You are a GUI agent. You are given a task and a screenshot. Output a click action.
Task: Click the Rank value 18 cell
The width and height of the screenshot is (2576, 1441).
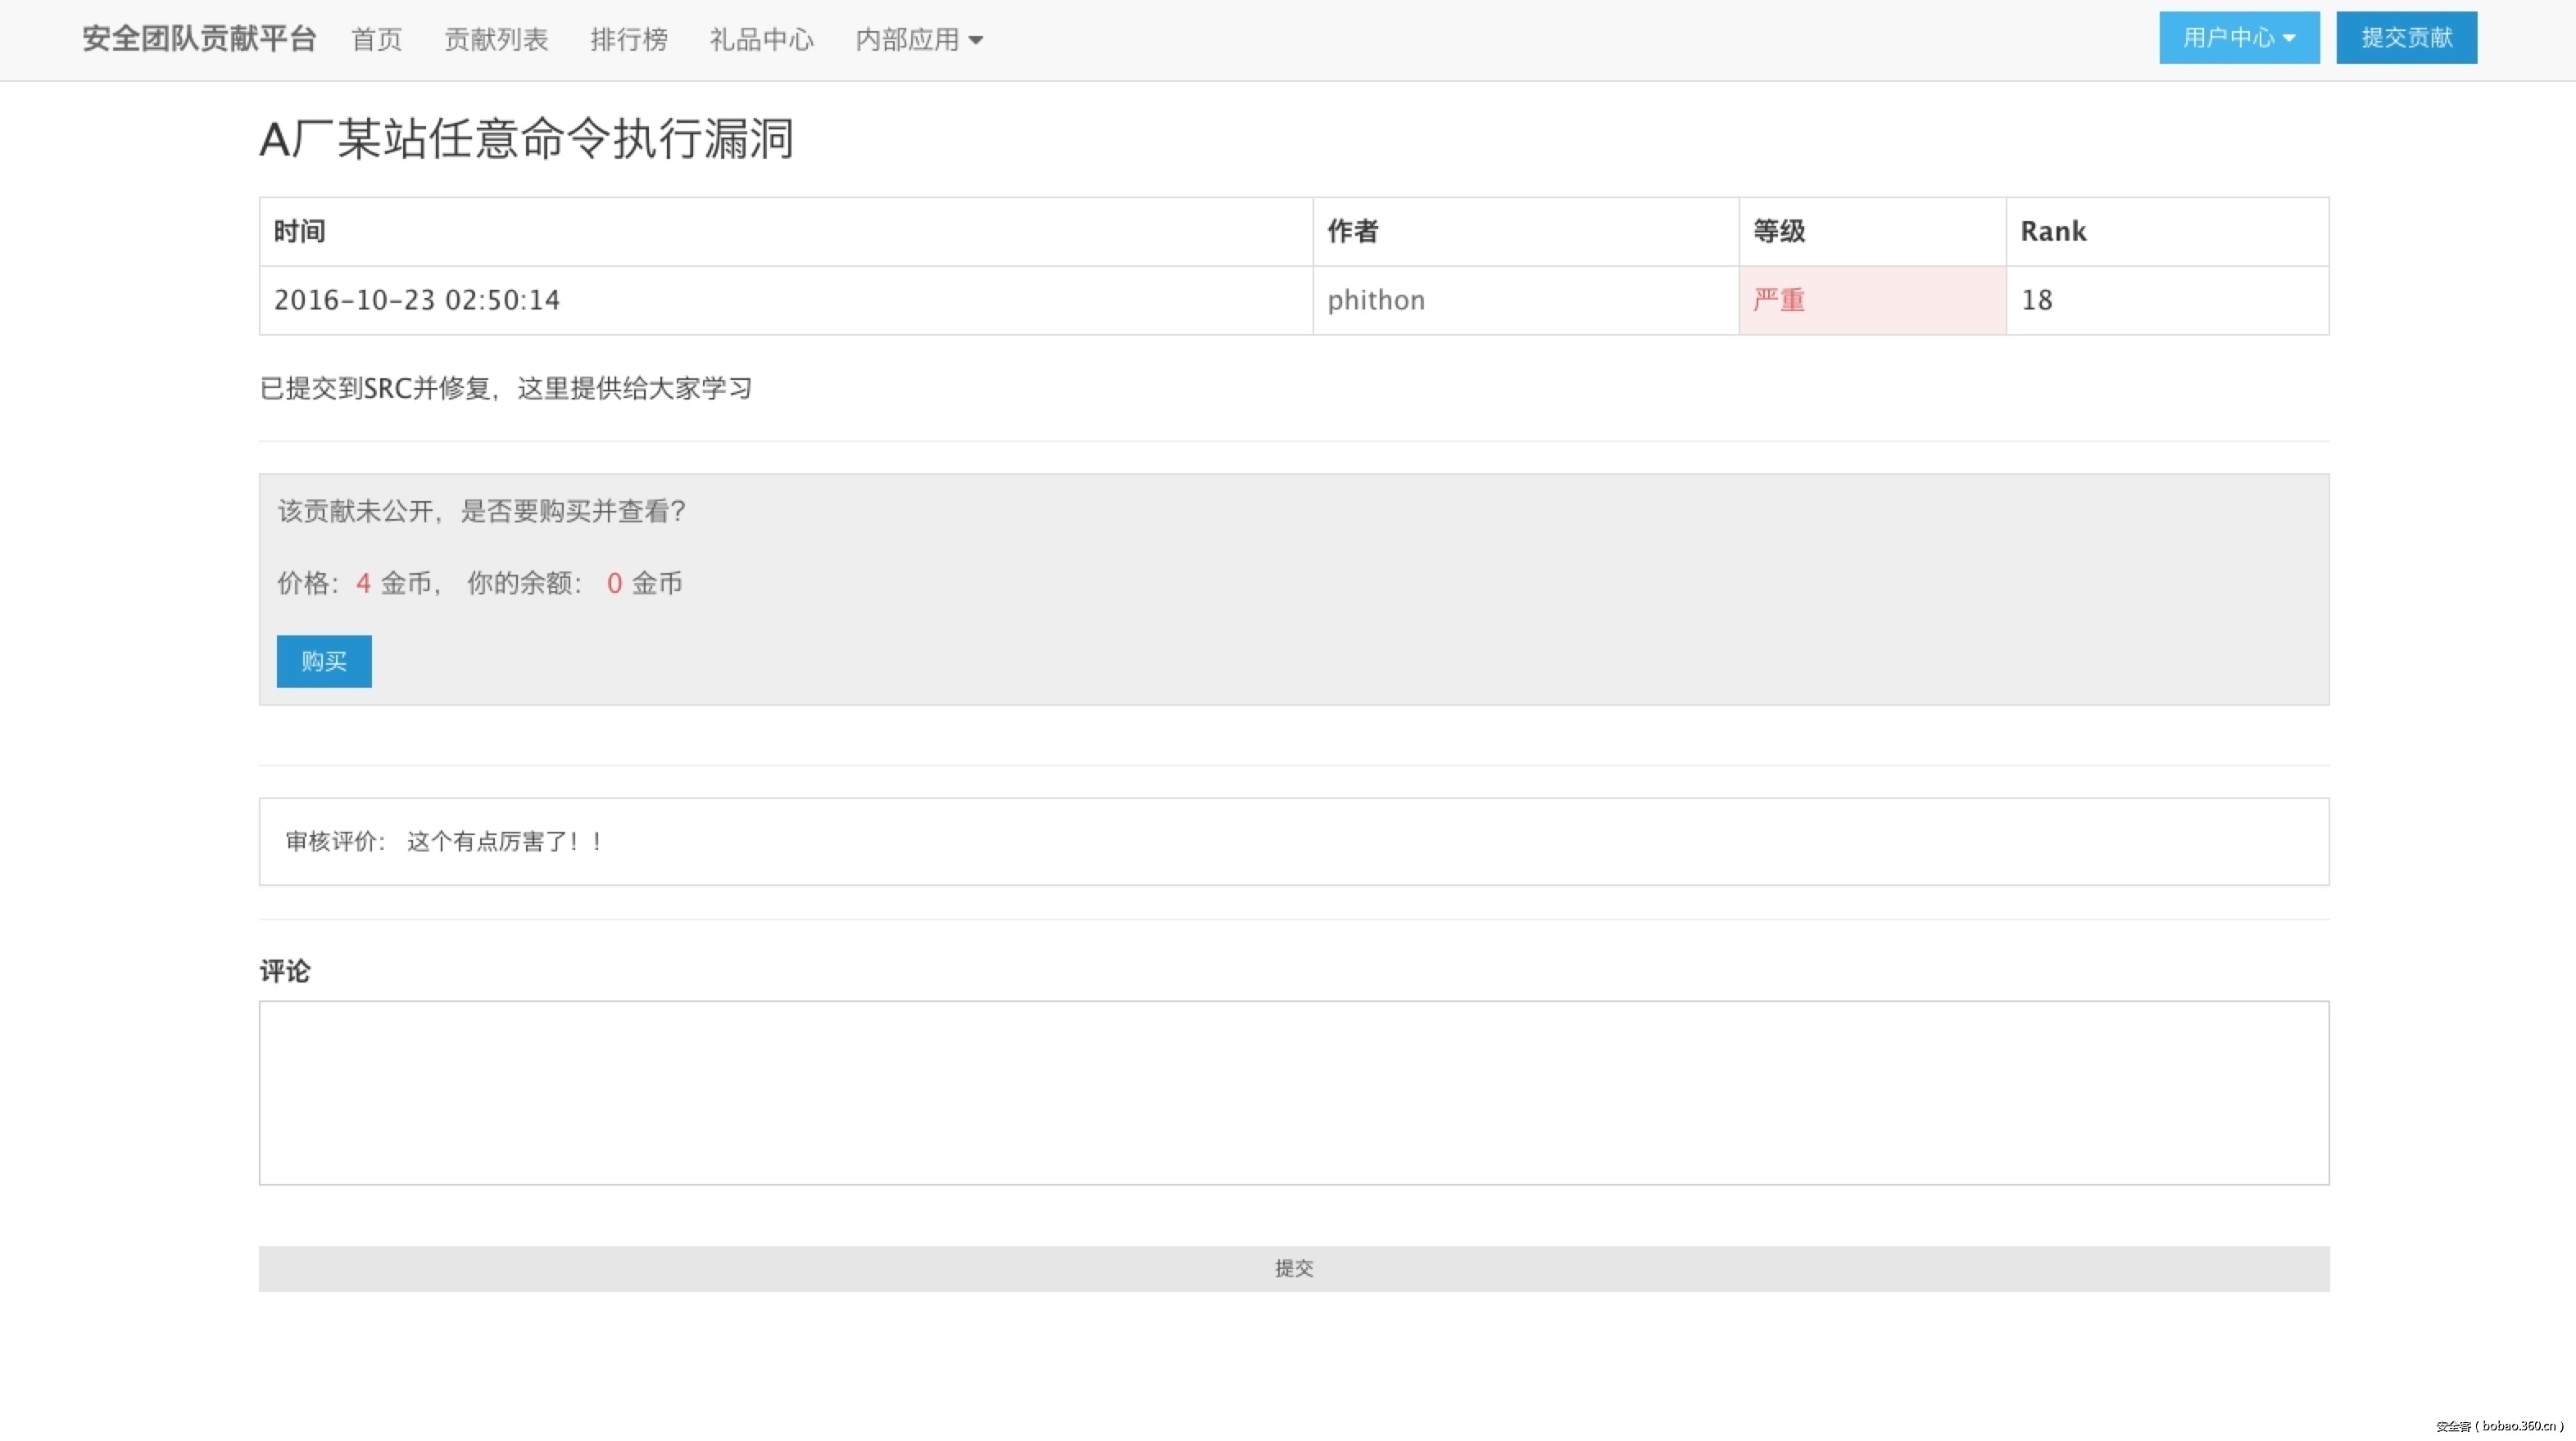tap(2037, 300)
